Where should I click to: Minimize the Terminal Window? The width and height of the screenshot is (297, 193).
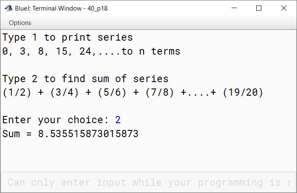[x=234, y=8]
